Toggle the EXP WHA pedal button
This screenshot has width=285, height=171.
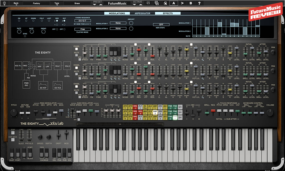tap(13, 140)
